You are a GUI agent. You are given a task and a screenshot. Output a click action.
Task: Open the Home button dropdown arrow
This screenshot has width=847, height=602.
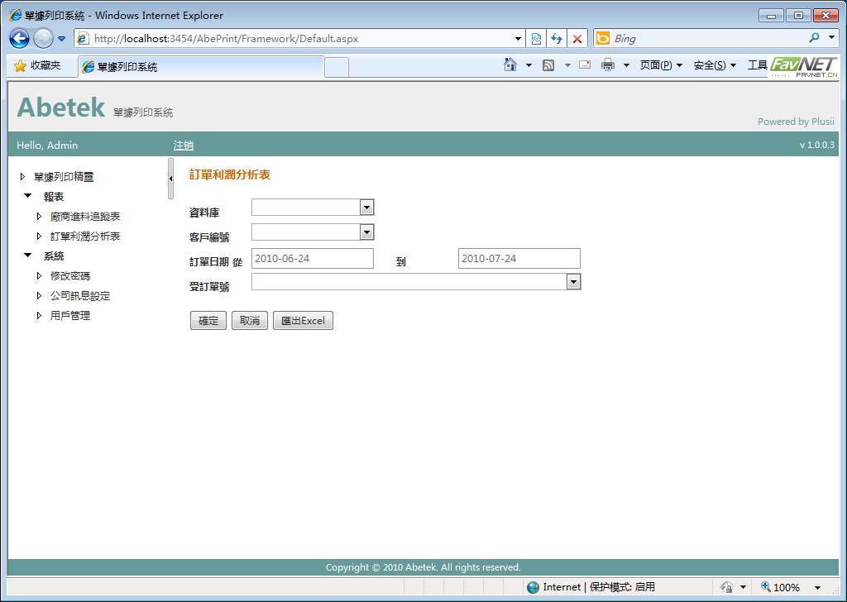529,65
